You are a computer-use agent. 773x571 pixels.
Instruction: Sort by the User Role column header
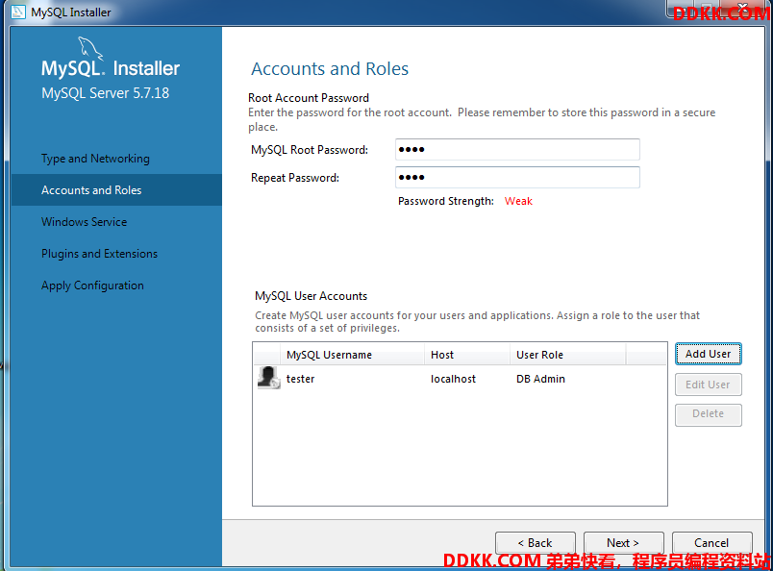coord(567,355)
